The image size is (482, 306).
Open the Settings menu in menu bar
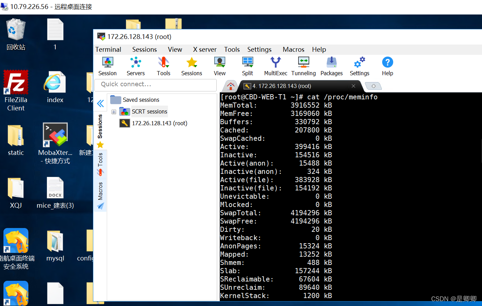(x=259, y=49)
